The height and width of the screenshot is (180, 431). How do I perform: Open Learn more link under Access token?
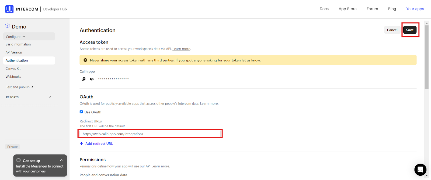click(x=181, y=49)
